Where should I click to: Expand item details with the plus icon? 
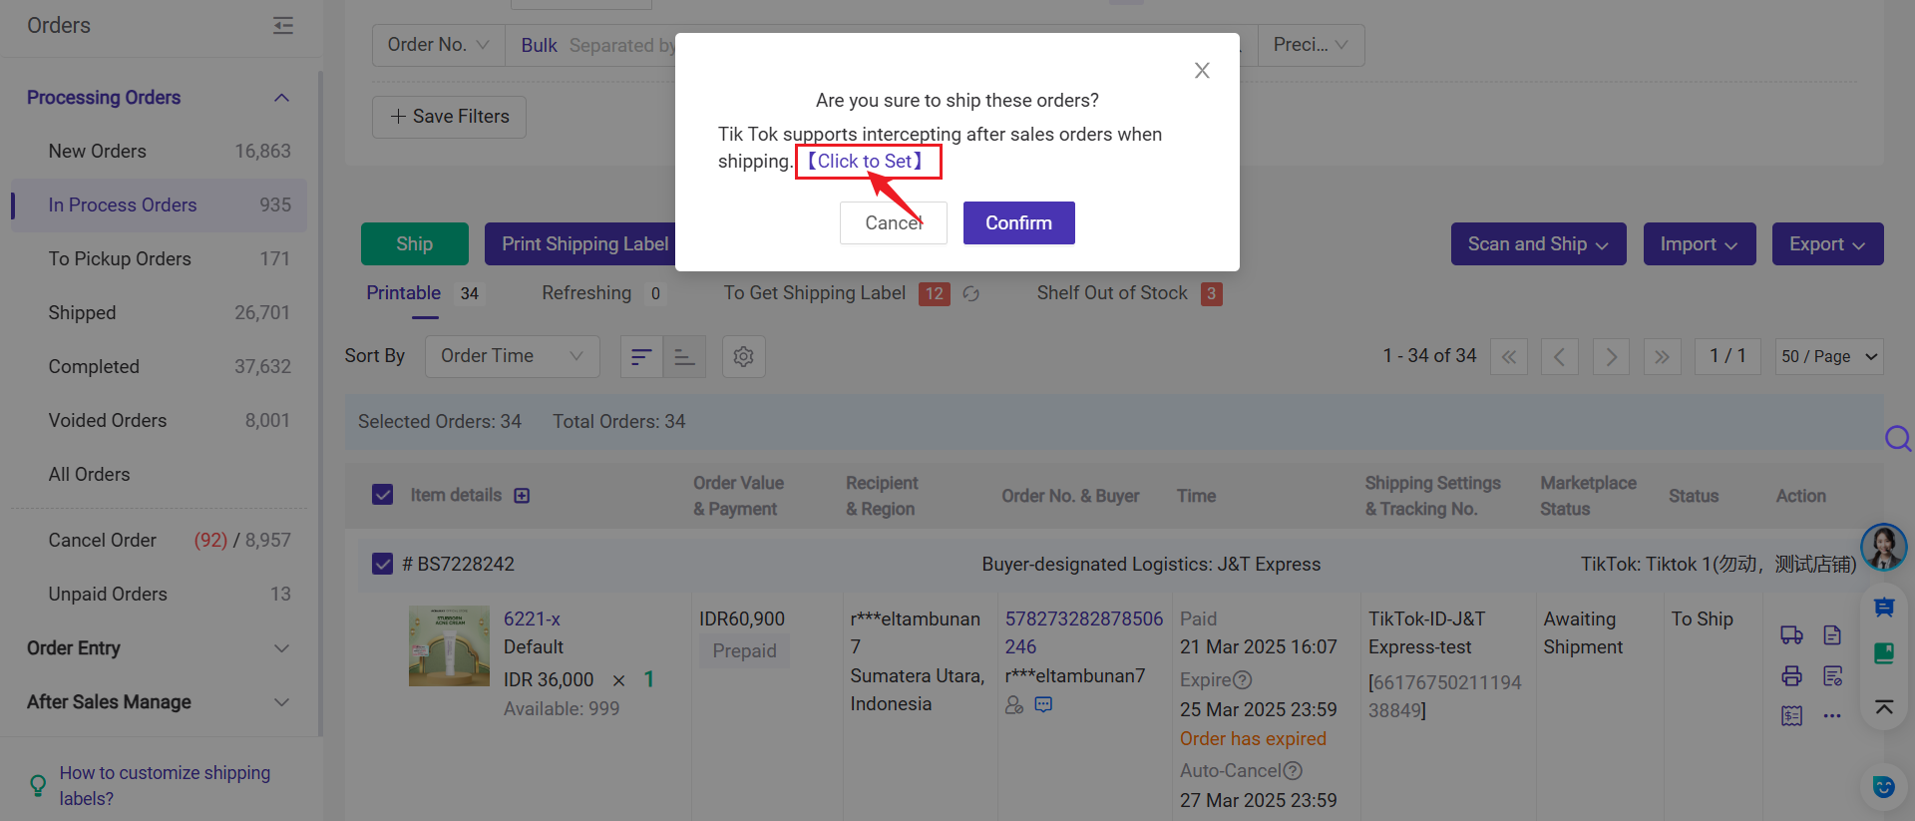pos(522,496)
